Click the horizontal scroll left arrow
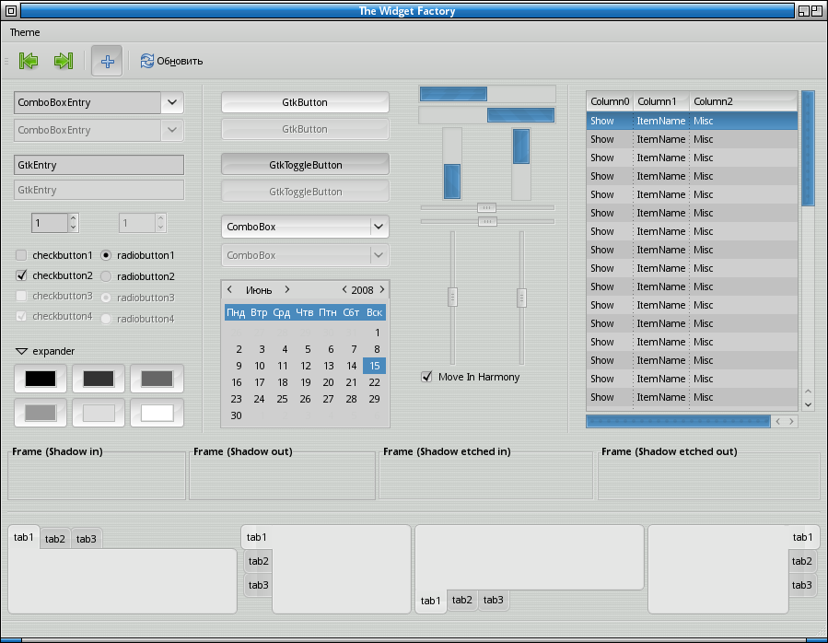The width and height of the screenshot is (828, 643). (777, 421)
